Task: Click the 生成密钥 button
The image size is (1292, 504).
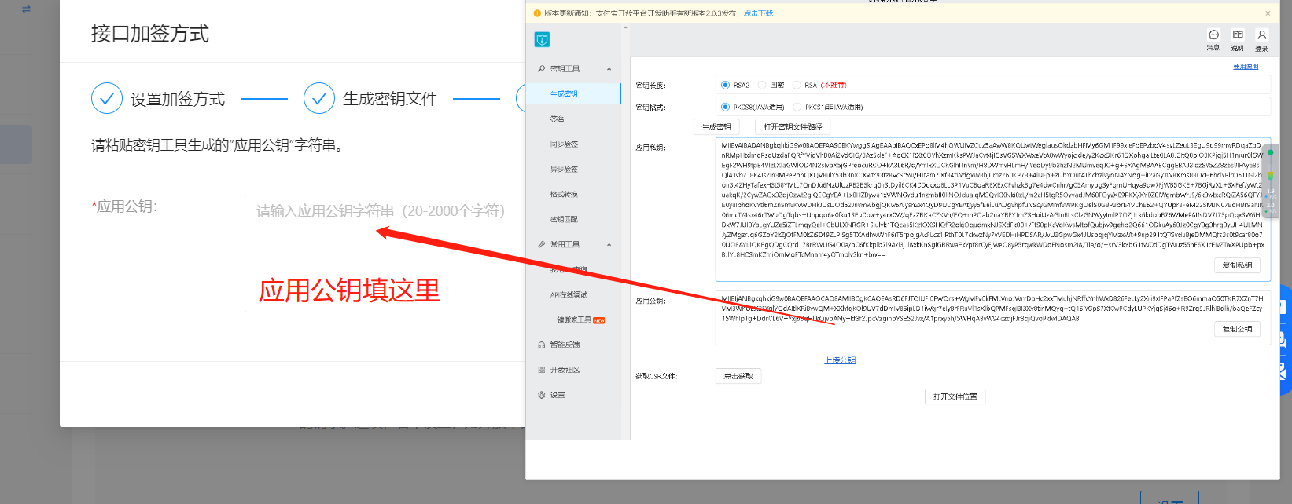Action: point(716,126)
